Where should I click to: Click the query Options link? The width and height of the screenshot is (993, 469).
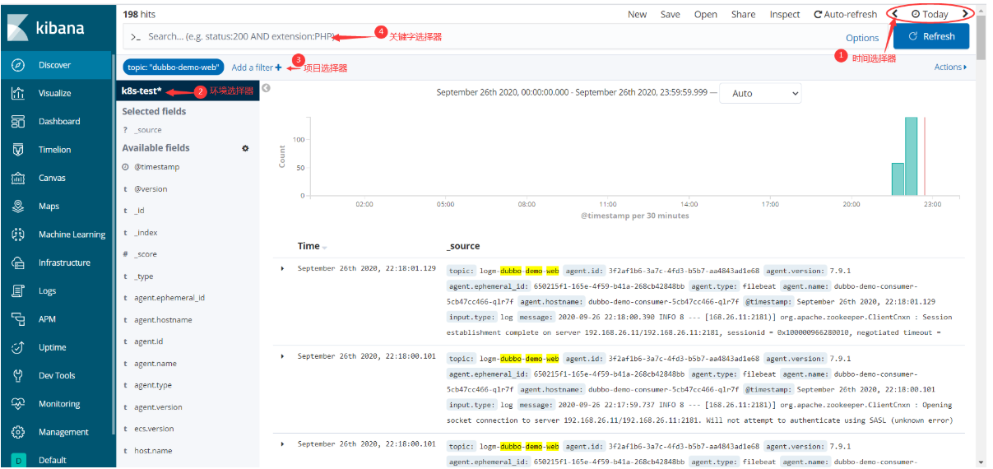862,38
